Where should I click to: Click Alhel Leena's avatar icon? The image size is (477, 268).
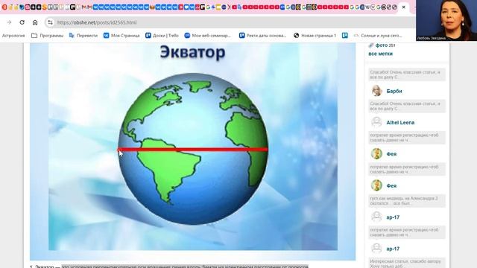[x=376, y=122]
